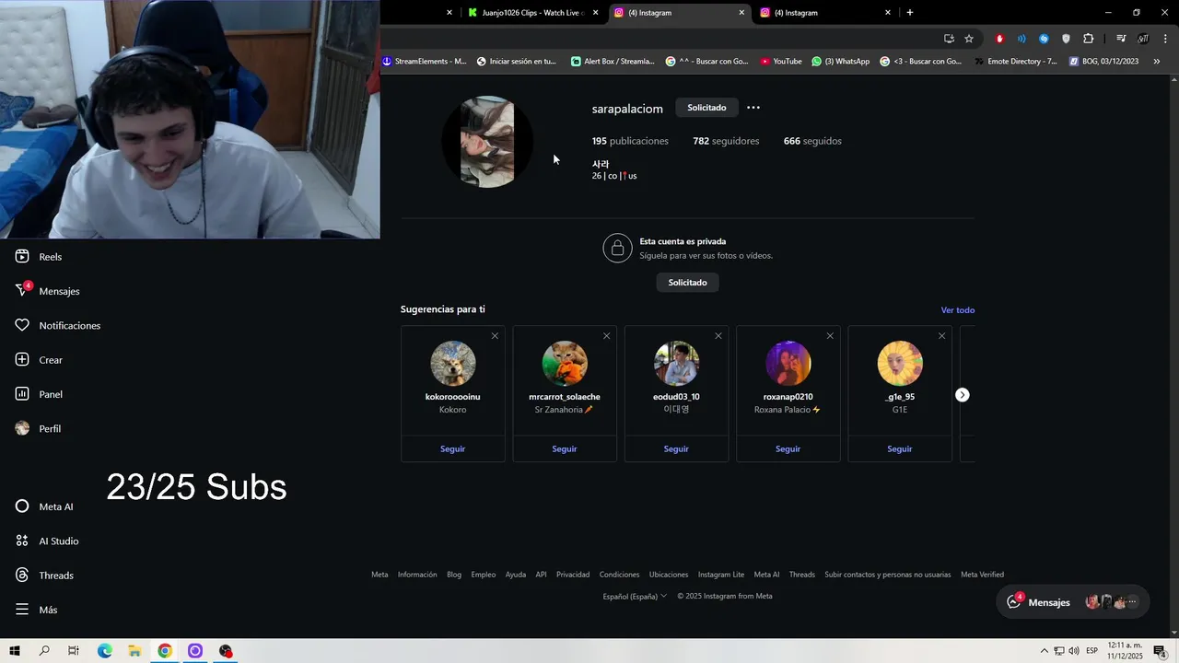
Task: Dismiss kokorooooinu suggestion card
Action: 495,336
